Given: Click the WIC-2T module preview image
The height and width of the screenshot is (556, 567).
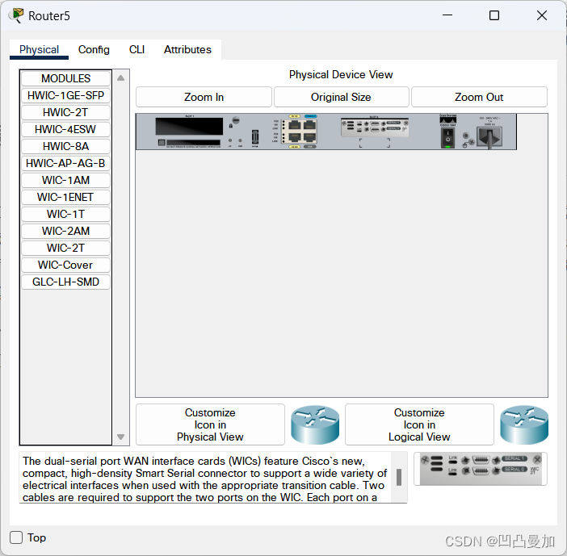Looking at the screenshot, I should click(x=481, y=469).
